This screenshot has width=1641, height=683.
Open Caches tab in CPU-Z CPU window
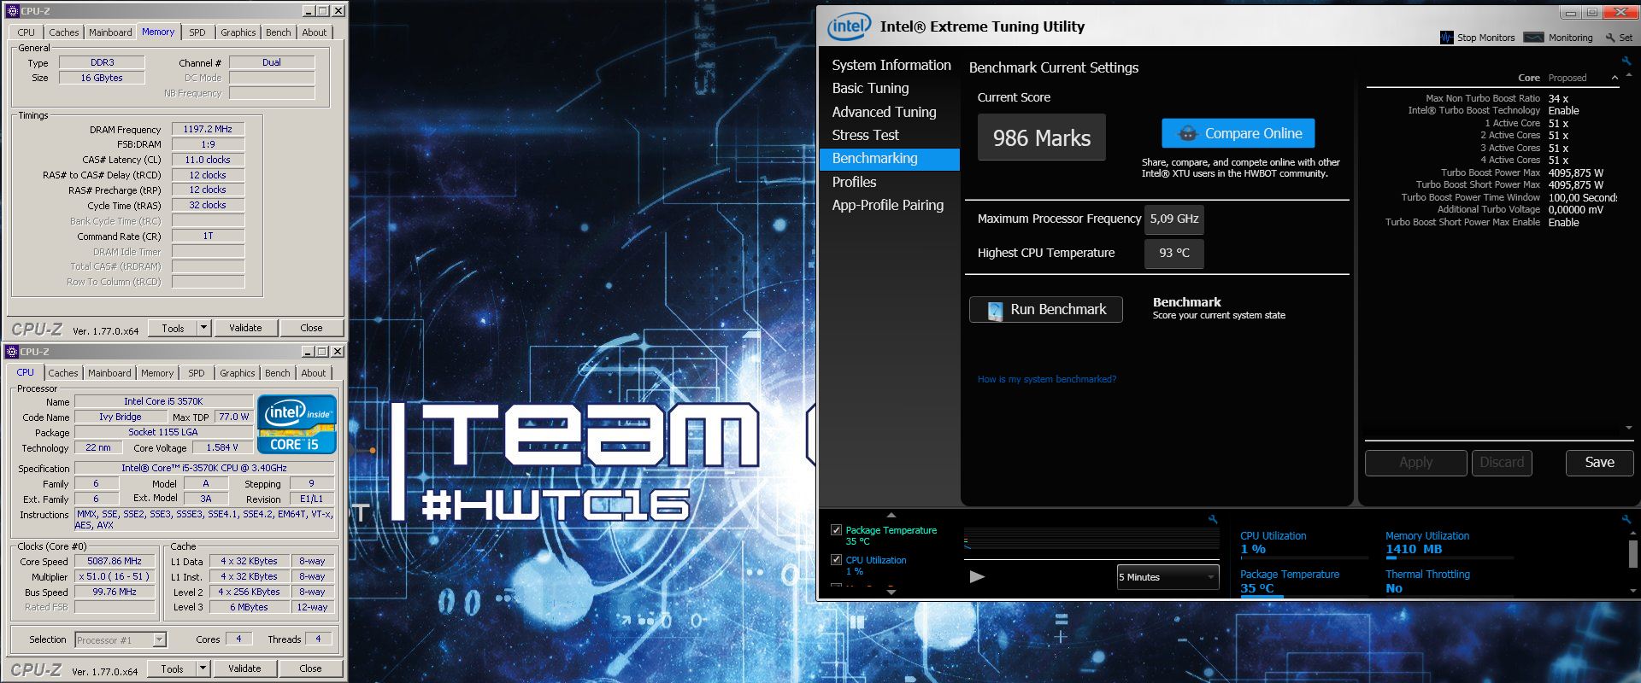pyautogui.click(x=63, y=373)
